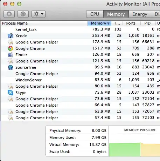
Task: Click the green memory pressure graph
Action: (x=125, y=150)
